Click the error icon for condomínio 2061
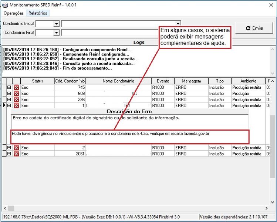 [x=16, y=154]
